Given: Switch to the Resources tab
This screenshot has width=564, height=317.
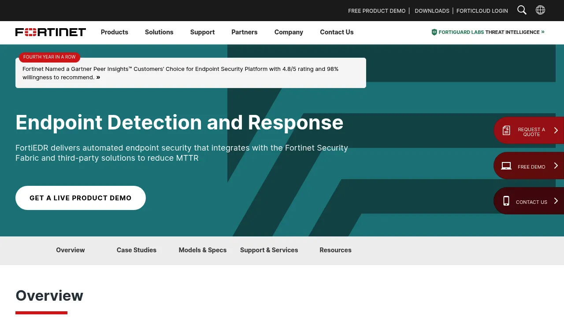Looking at the screenshot, I should coord(335,250).
